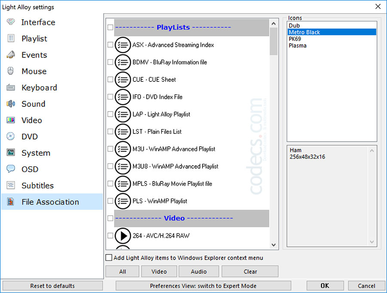Confirm settings with OK
This screenshot has height=293, width=387.
325,286
